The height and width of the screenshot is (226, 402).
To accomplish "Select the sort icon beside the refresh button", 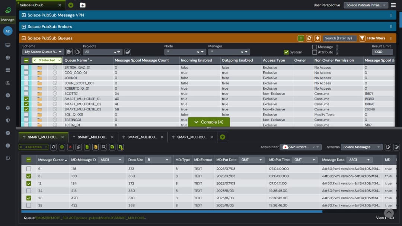I will tap(318, 38).
